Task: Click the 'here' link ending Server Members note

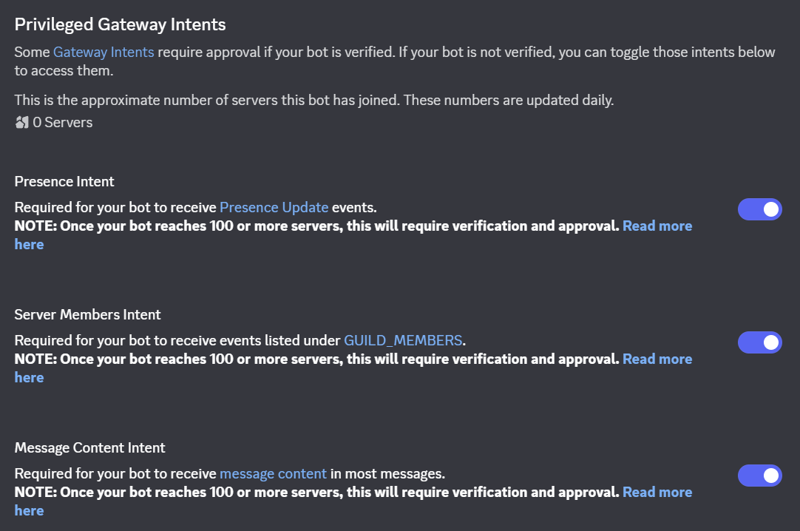Action: (x=29, y=377)
